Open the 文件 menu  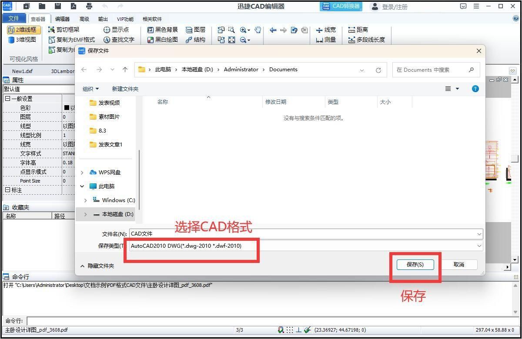(14, 18)
